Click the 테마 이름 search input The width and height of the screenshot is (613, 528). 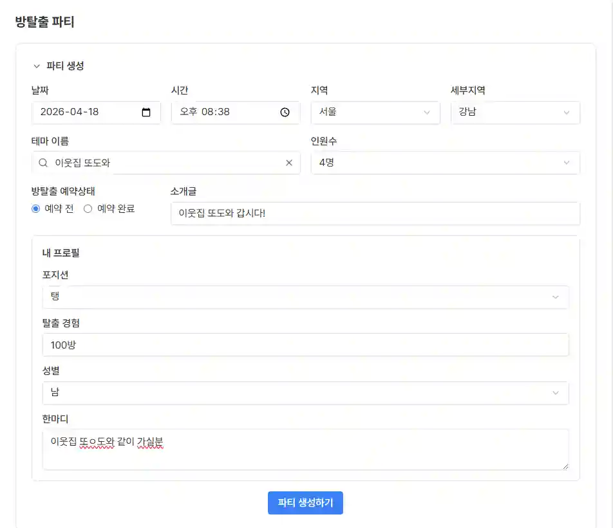166,163
